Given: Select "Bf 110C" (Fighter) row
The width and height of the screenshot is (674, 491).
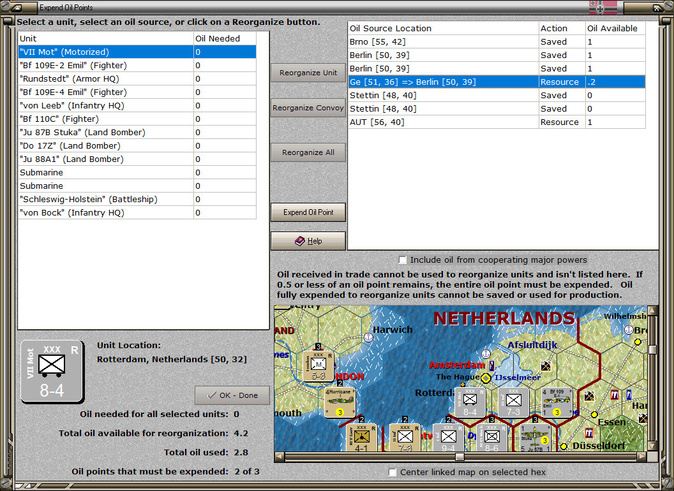Looking at the screenshot, I should tap(137, 119).
